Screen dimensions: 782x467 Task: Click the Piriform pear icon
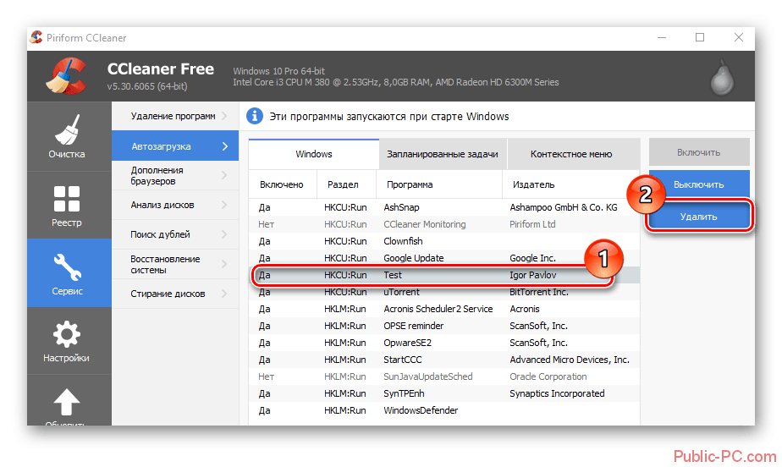(721, 77)
